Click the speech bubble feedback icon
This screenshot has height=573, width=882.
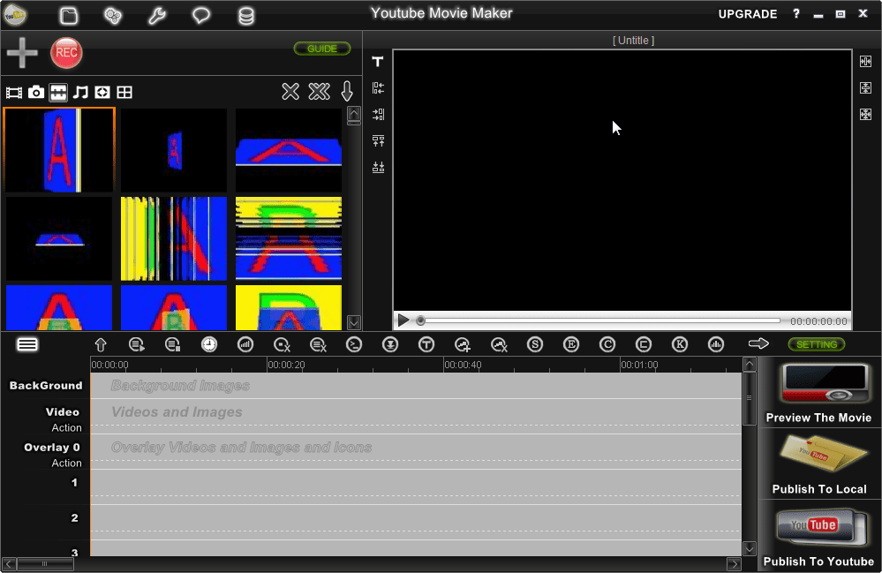200,13
